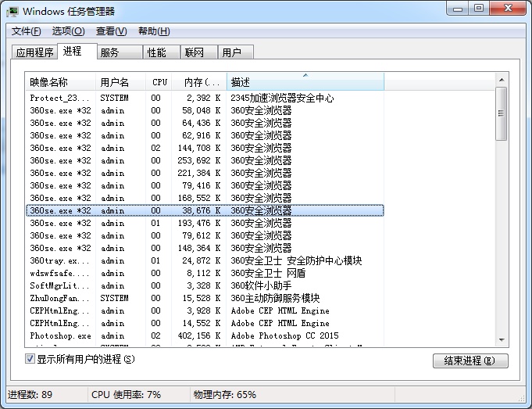Click the SYSTEM user of ZhuDongFan... row
Image resolution: width=532 pixels, height=409 pixels.
point(114,298)
